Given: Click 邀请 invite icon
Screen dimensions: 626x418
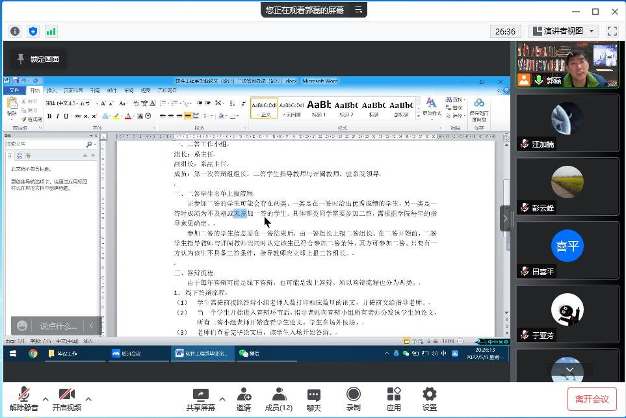Looking at the screenshot, I should [x=244, y=399].
